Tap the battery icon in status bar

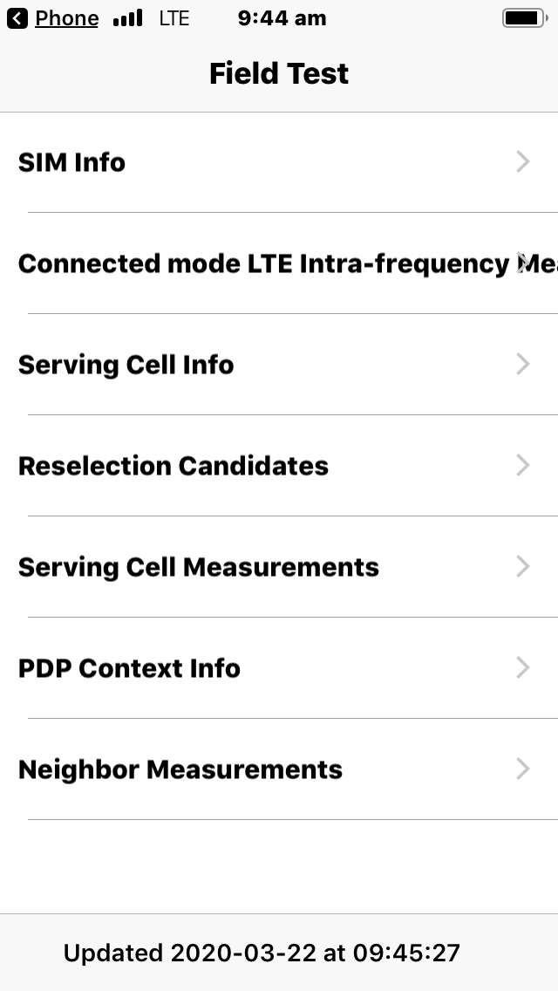pyautogui.click(x=523, y=18)
